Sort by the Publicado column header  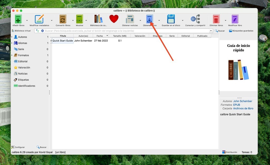point(202,36)
